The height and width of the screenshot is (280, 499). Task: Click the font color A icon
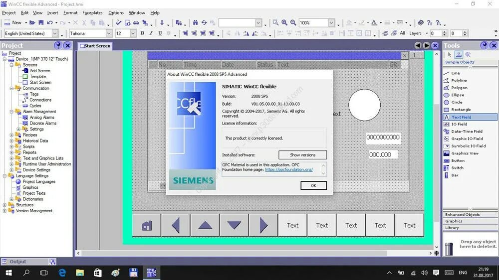pos(374,22)
